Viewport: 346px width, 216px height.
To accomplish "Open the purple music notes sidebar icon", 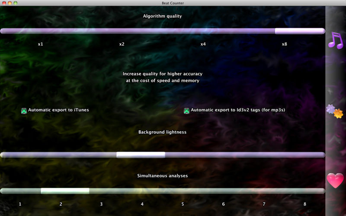I will pyautogui.click(x=336, y=40).
